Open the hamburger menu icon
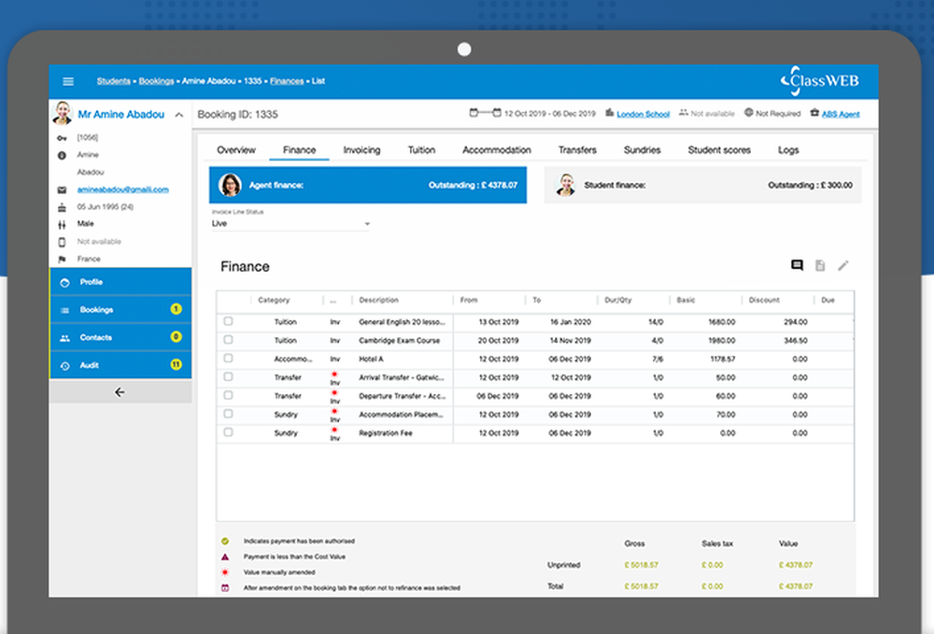 coord(68,81)
